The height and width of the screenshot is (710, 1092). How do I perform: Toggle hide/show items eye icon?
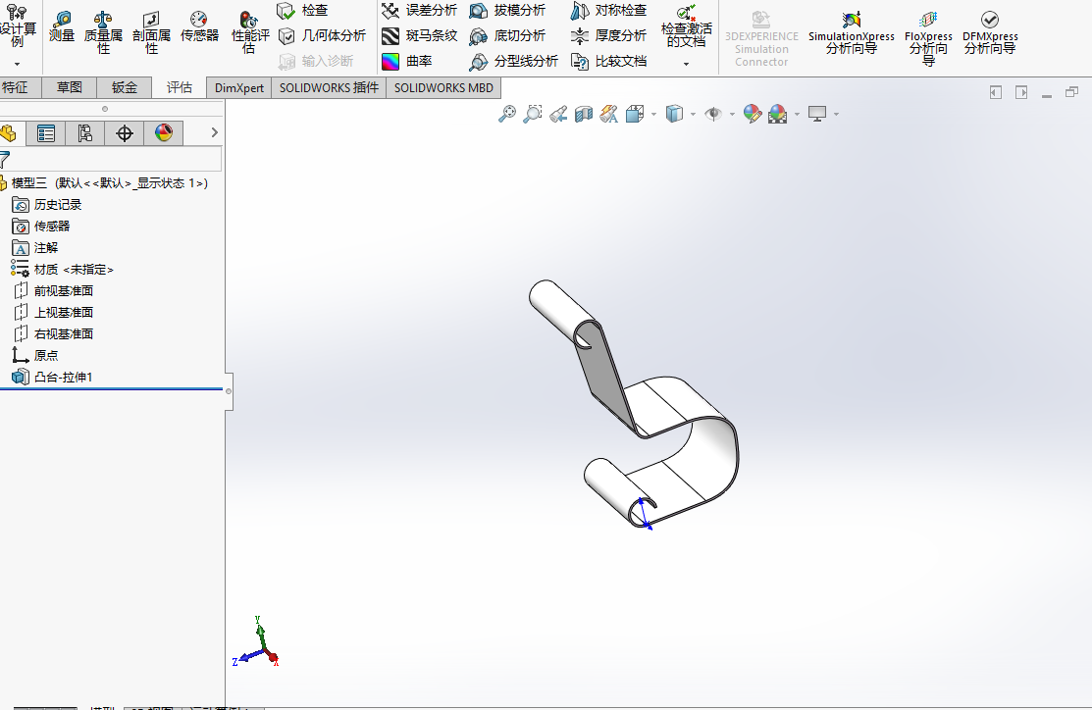713,114
